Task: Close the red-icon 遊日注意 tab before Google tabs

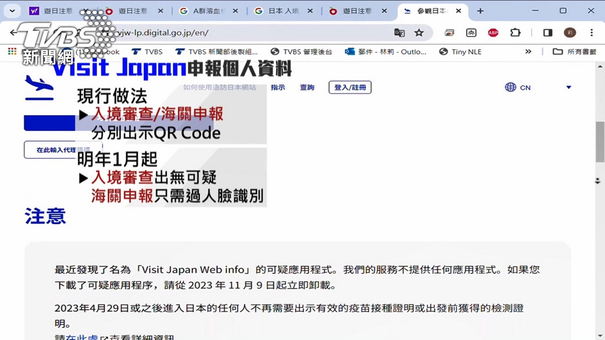Action: (x=160, y=11)
